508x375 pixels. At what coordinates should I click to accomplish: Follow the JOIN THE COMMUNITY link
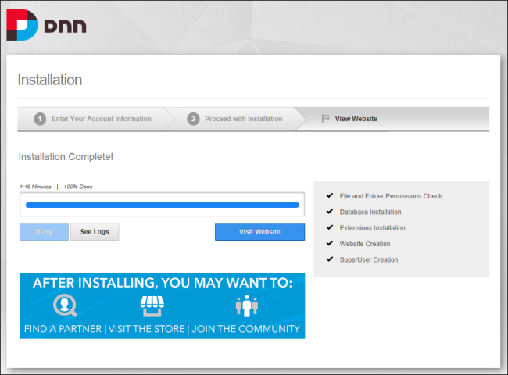[246, 329]
